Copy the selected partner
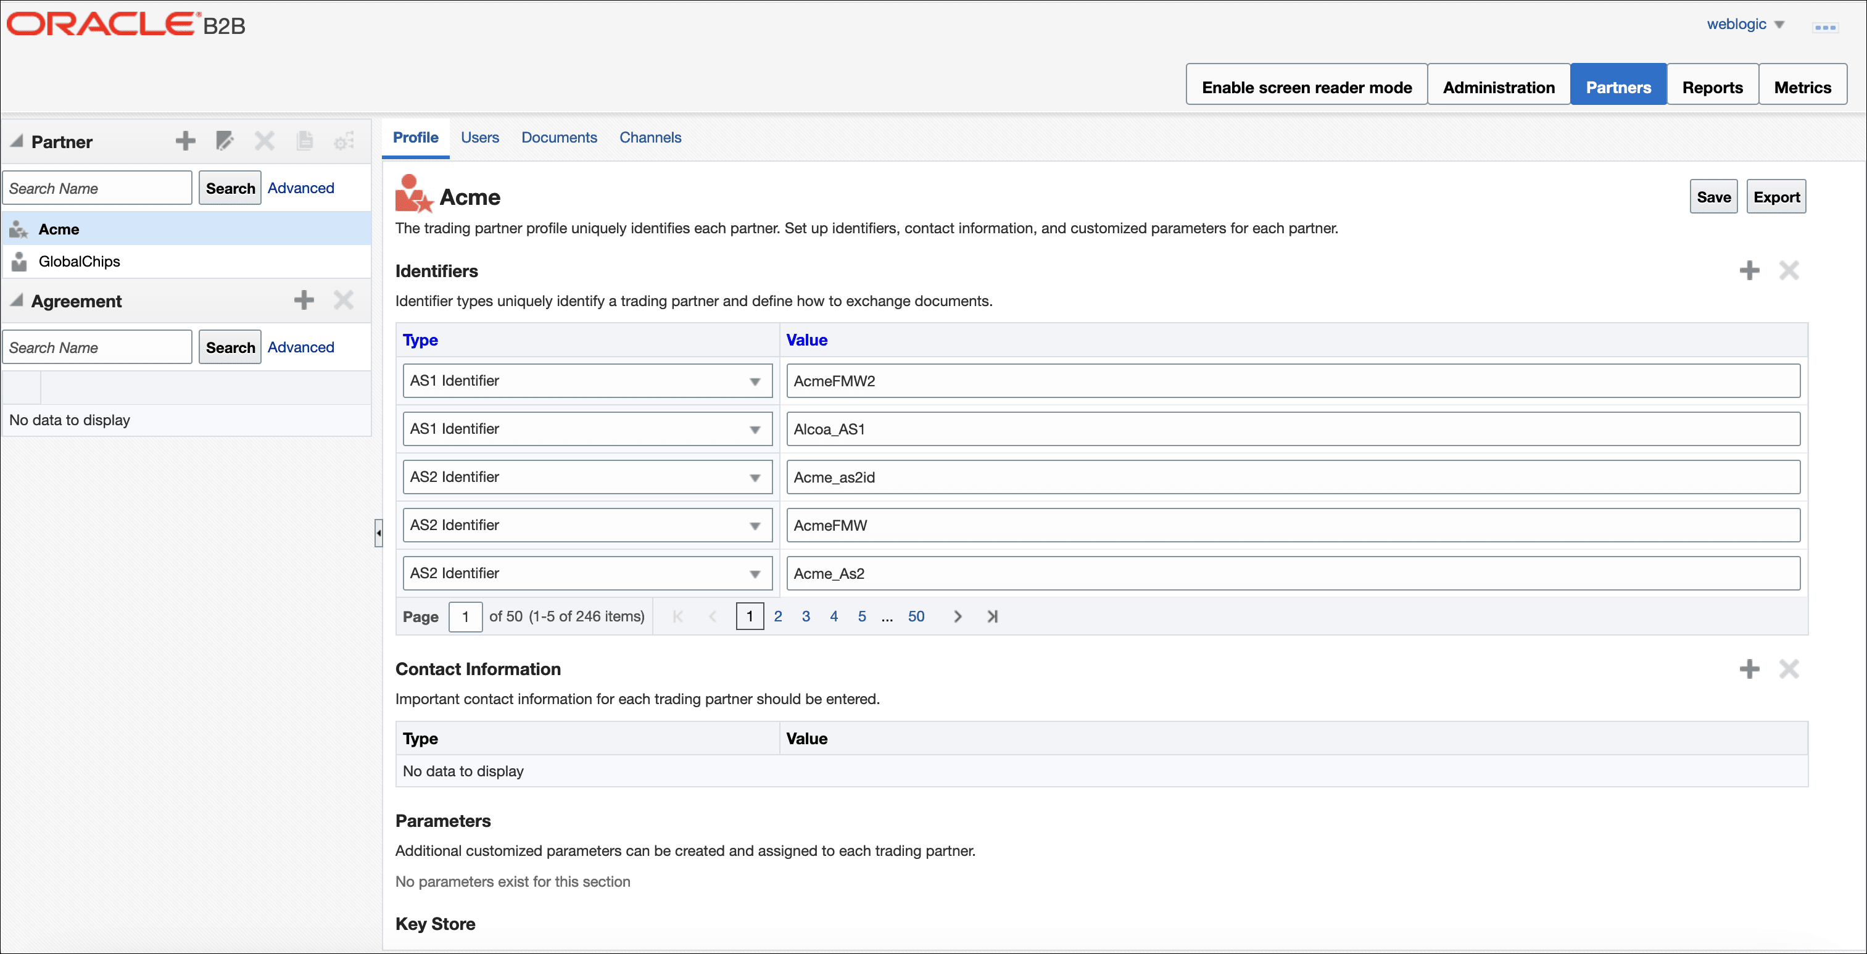The height and width of the screenshot is (954, 1867). pos(304,141)
